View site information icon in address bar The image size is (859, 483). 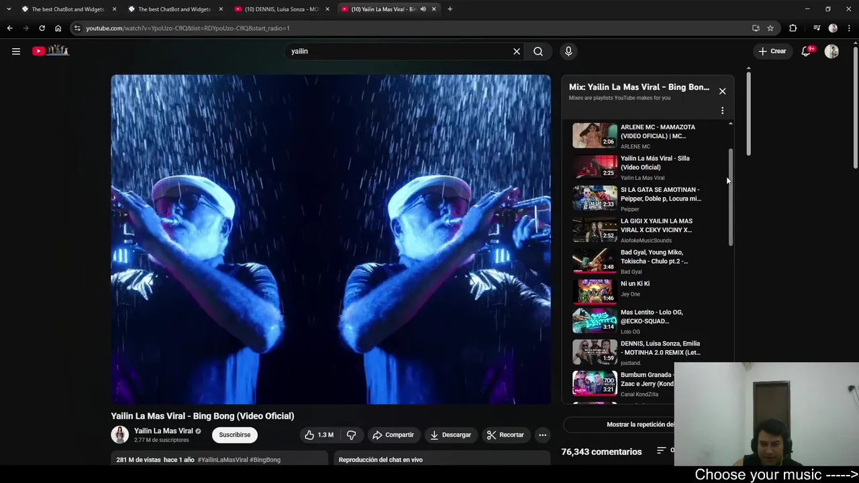pos(77,28)
